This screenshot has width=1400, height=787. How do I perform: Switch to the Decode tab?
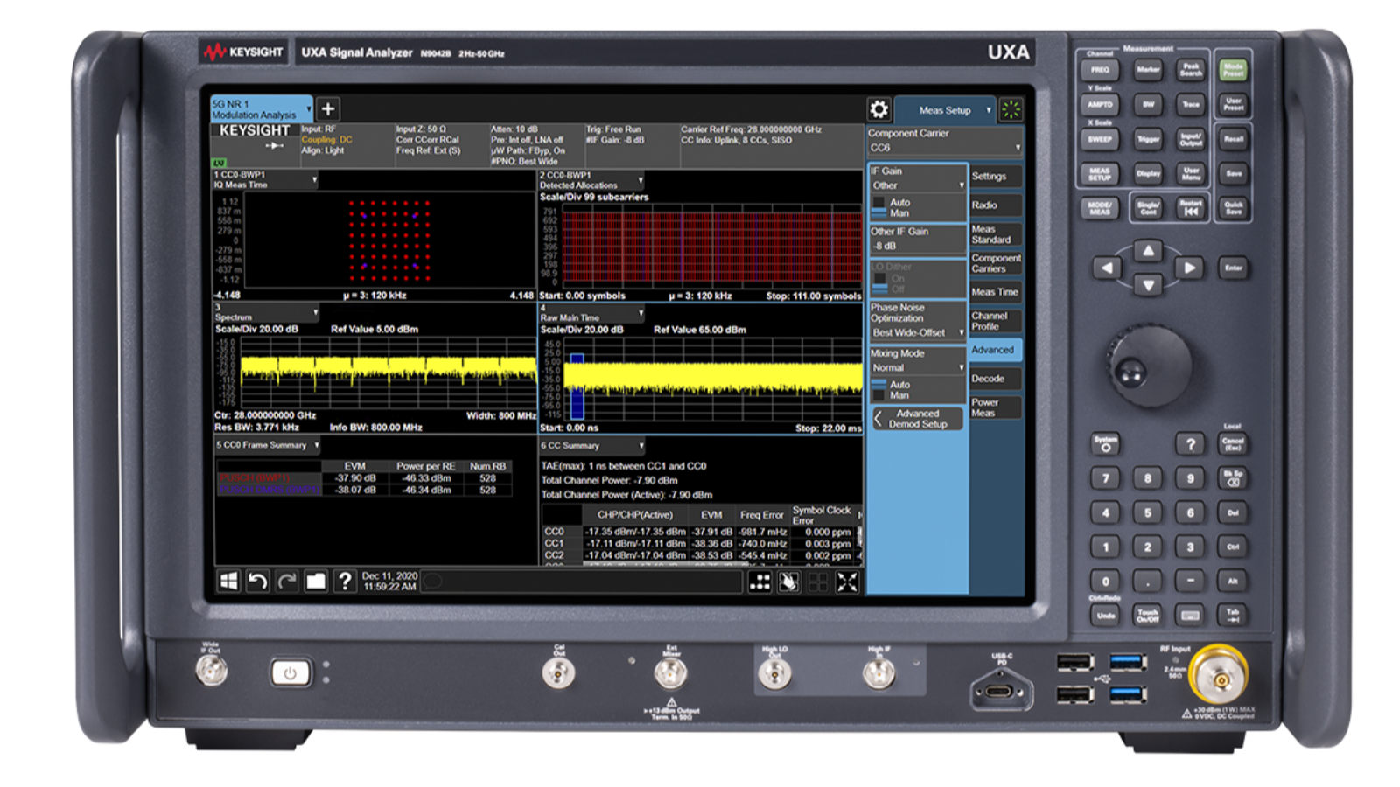point(995,379)
